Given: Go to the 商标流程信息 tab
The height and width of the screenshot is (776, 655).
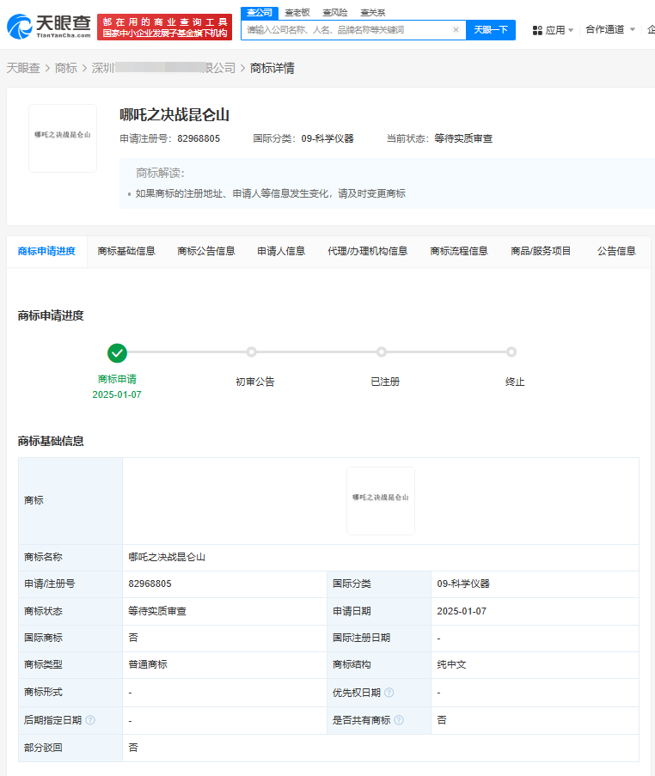Looking at the screenshot, I should click(459, 251).
